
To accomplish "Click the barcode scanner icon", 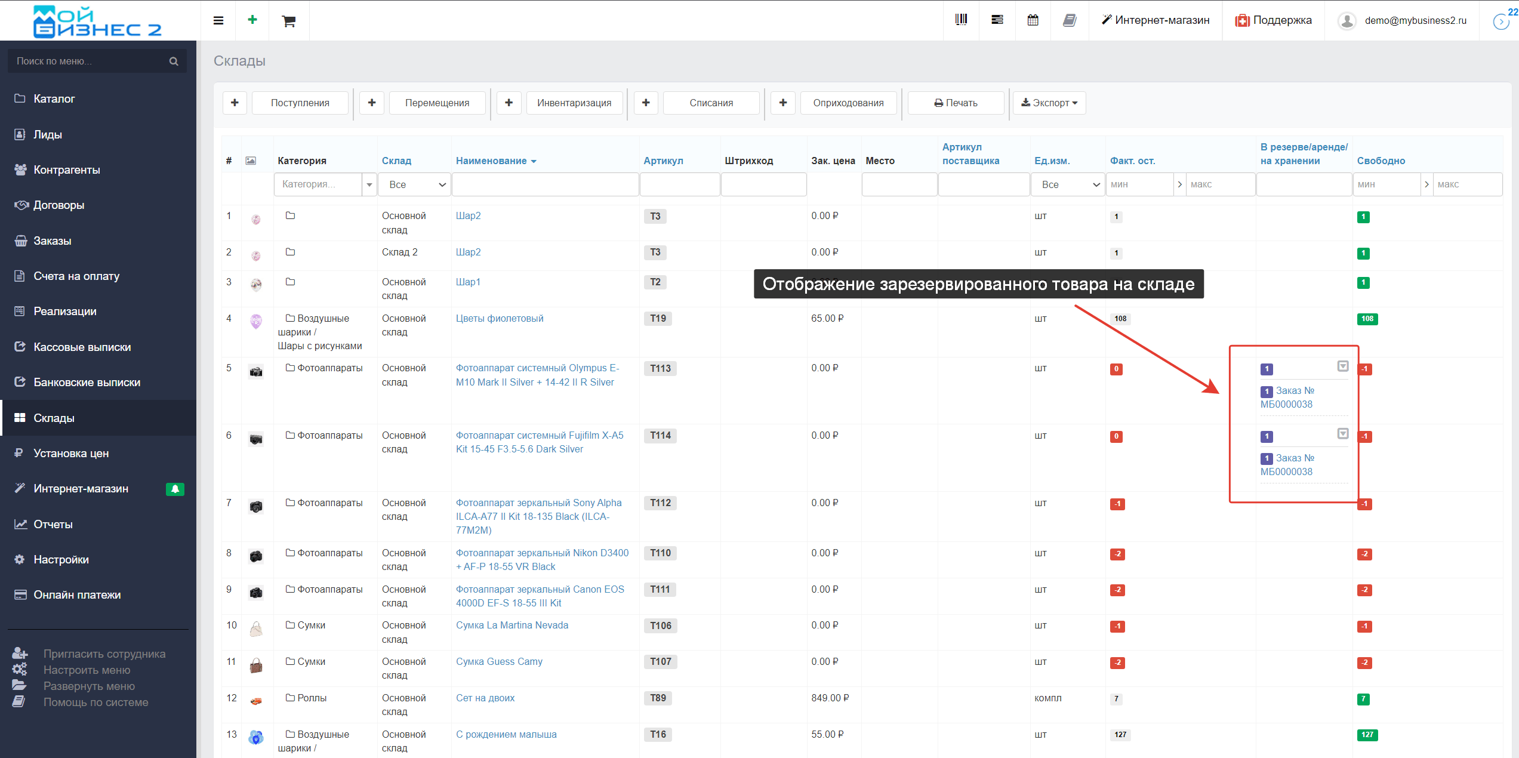I will [x=961, y=20].
